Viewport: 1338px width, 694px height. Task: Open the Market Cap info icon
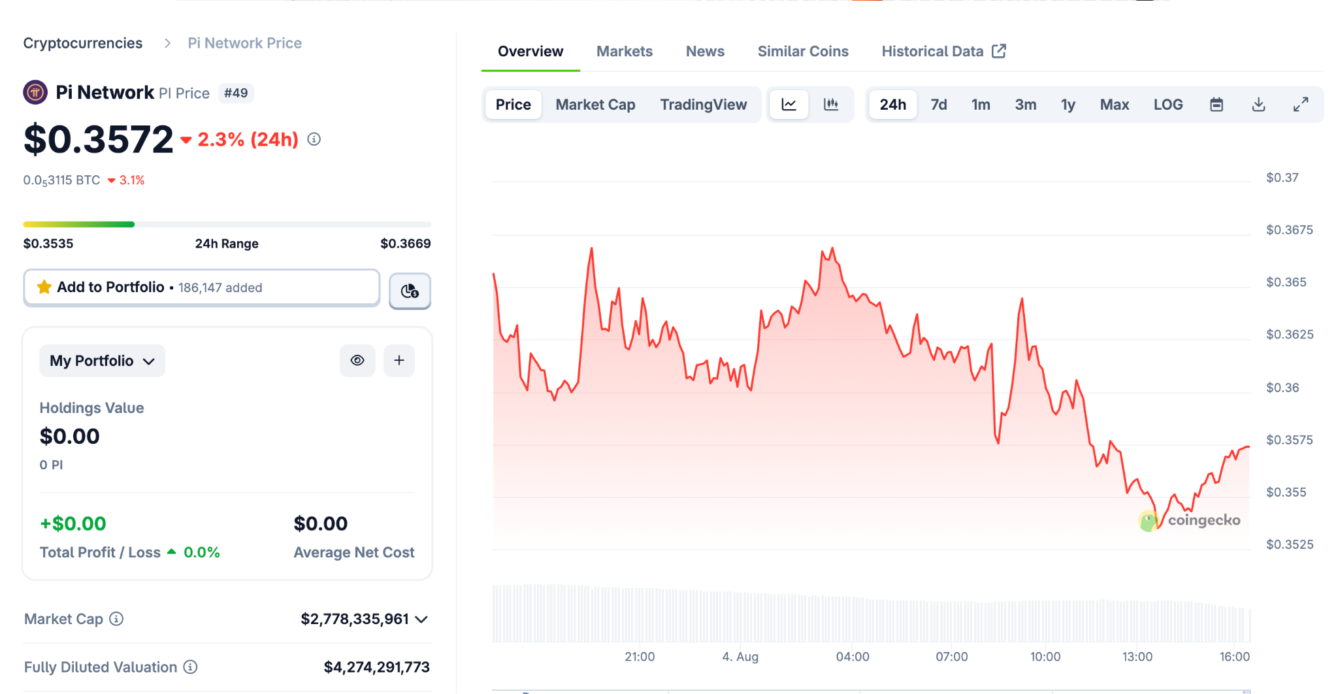click(x=116, y=619)
